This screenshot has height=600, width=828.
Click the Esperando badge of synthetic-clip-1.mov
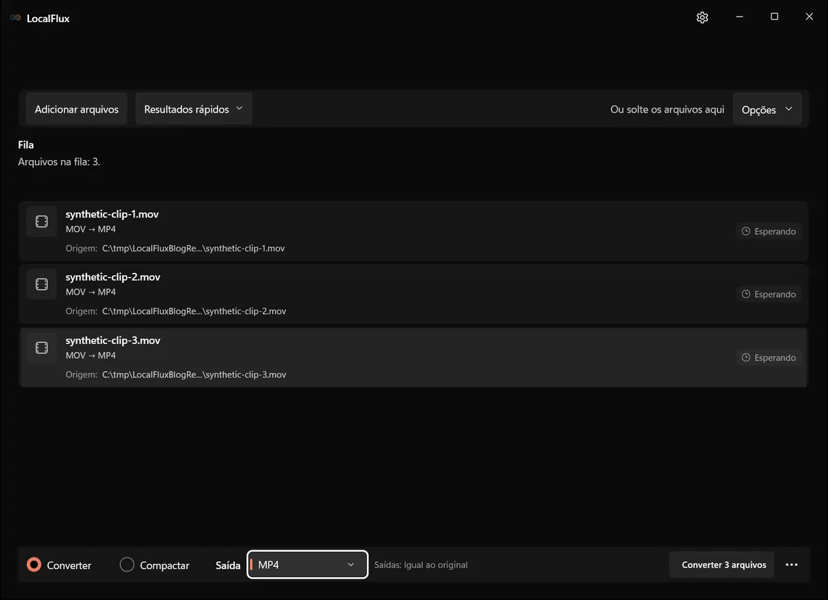coord(769,231)
